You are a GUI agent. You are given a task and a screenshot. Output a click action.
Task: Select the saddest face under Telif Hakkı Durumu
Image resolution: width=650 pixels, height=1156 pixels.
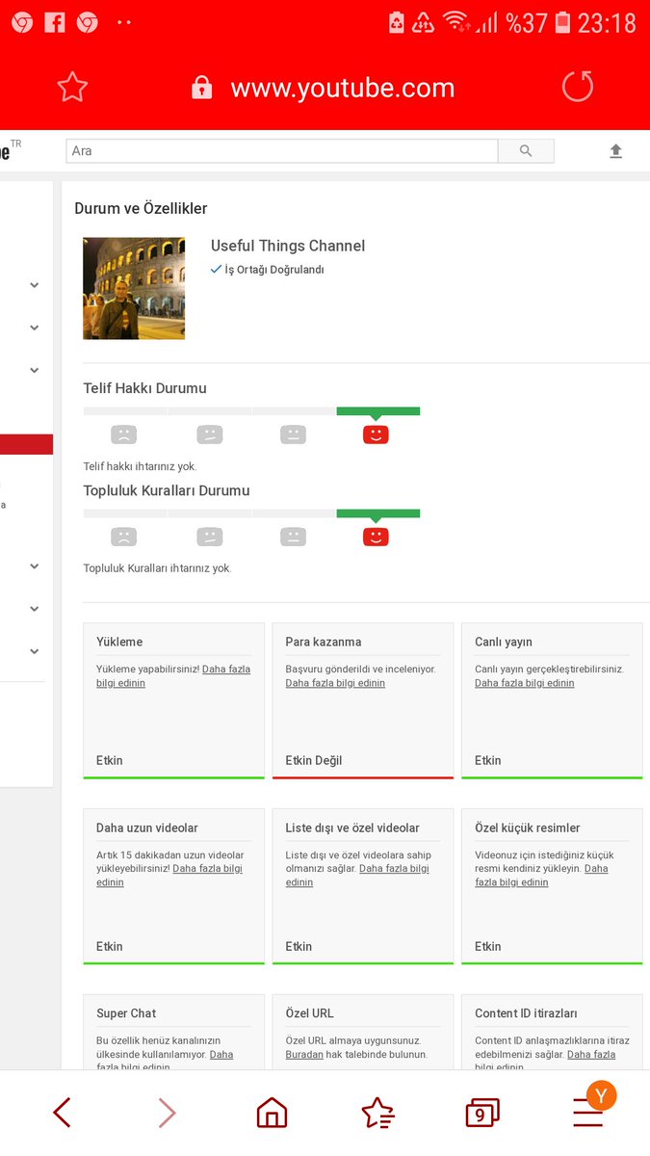[x=123, y=434]
